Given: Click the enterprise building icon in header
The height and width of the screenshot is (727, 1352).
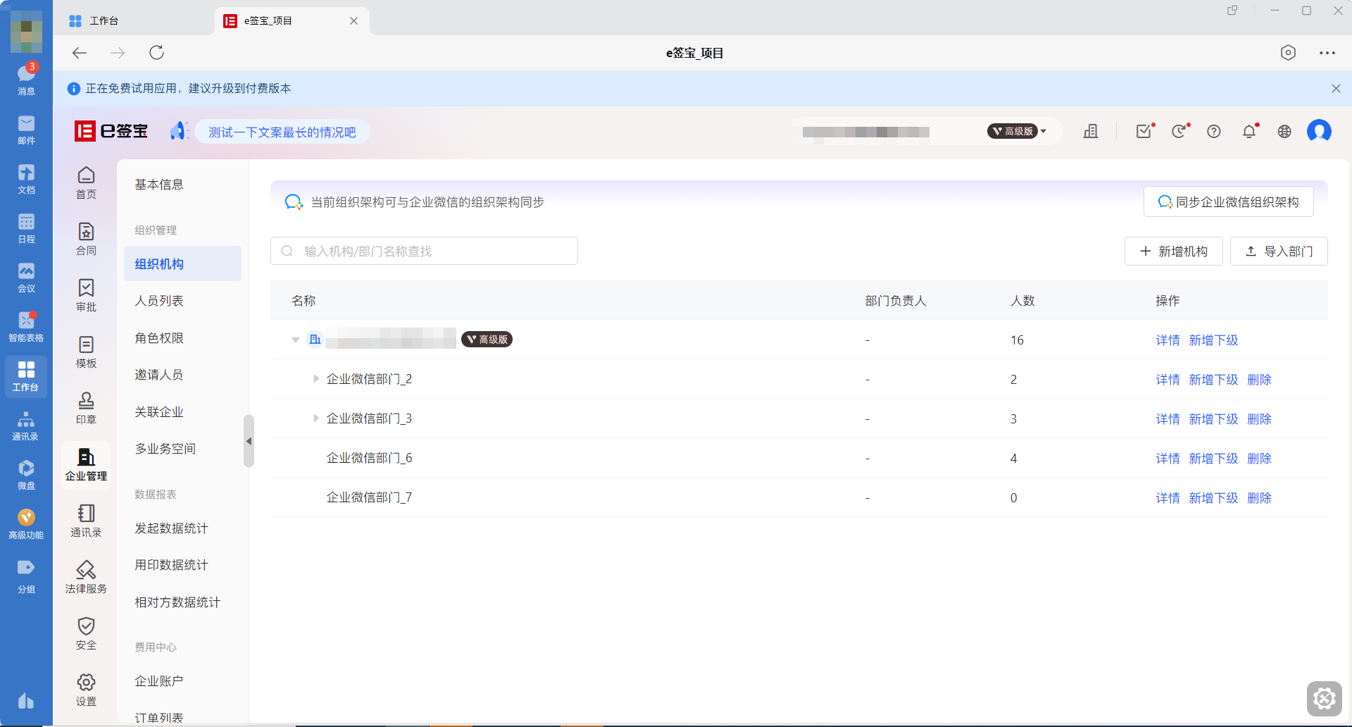Looking at the screenshot, I should point(1091,131).
